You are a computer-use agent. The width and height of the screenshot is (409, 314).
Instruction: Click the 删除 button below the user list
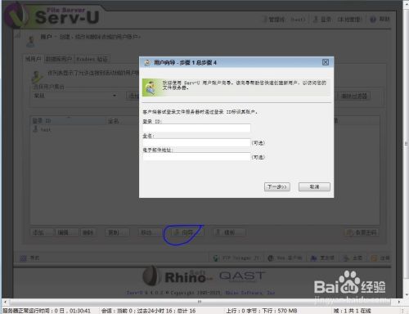[88, 232]
